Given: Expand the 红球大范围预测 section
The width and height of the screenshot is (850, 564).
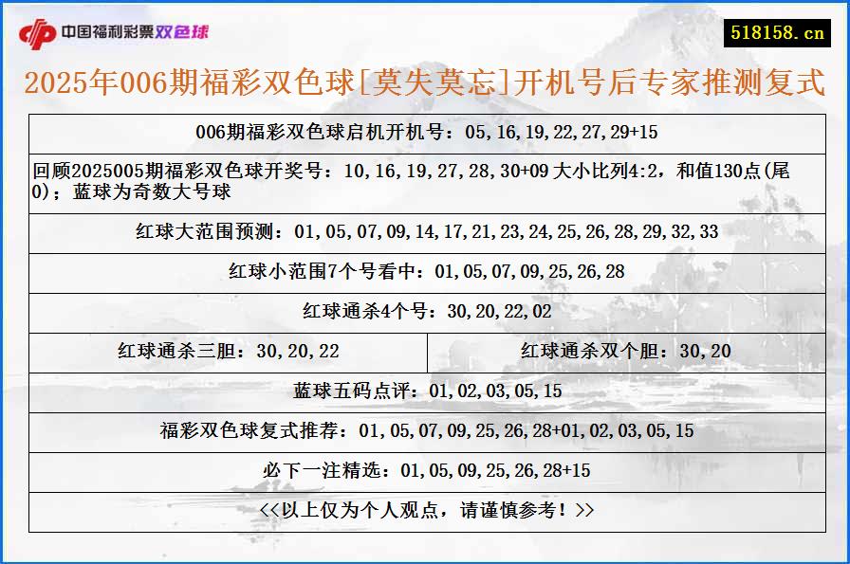Looking at the screenshot, I should tap(425, 229).
